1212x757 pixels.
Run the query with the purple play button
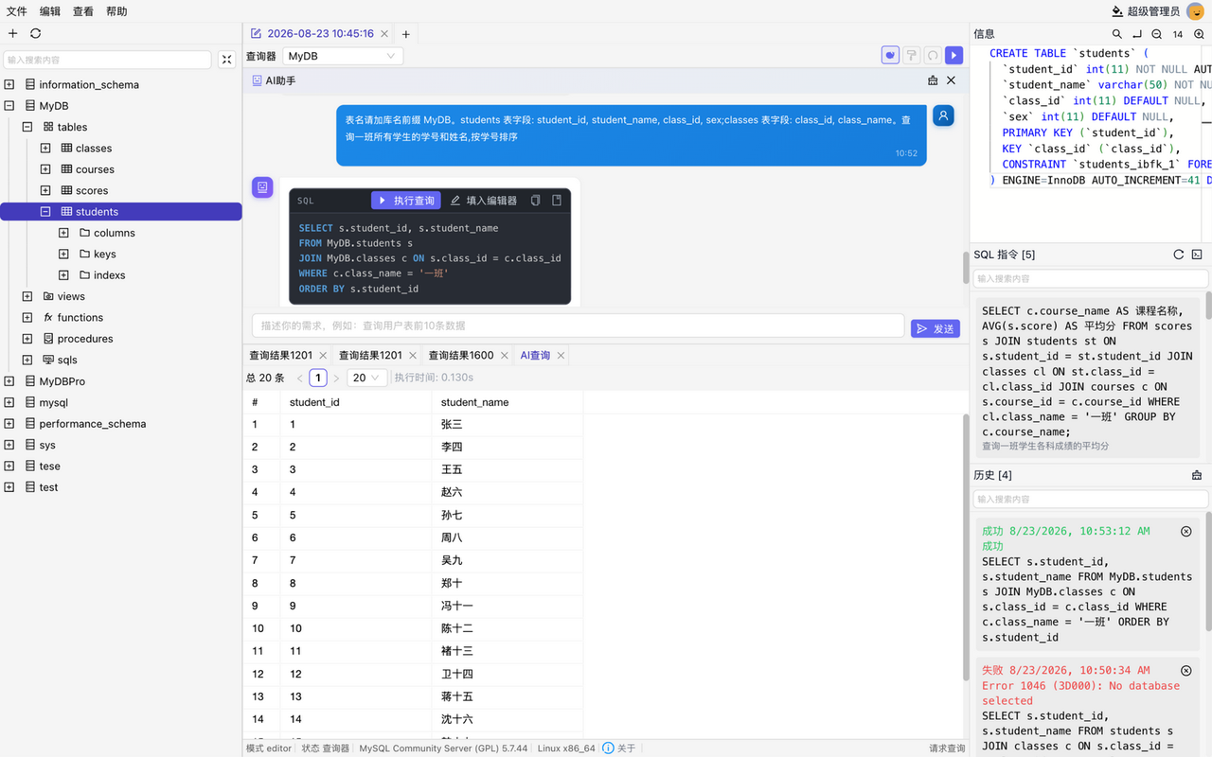954,56
